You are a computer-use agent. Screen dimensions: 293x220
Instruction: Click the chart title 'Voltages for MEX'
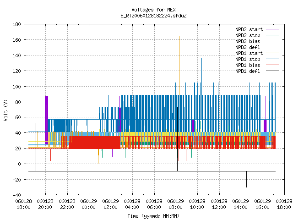pos(153,10)
